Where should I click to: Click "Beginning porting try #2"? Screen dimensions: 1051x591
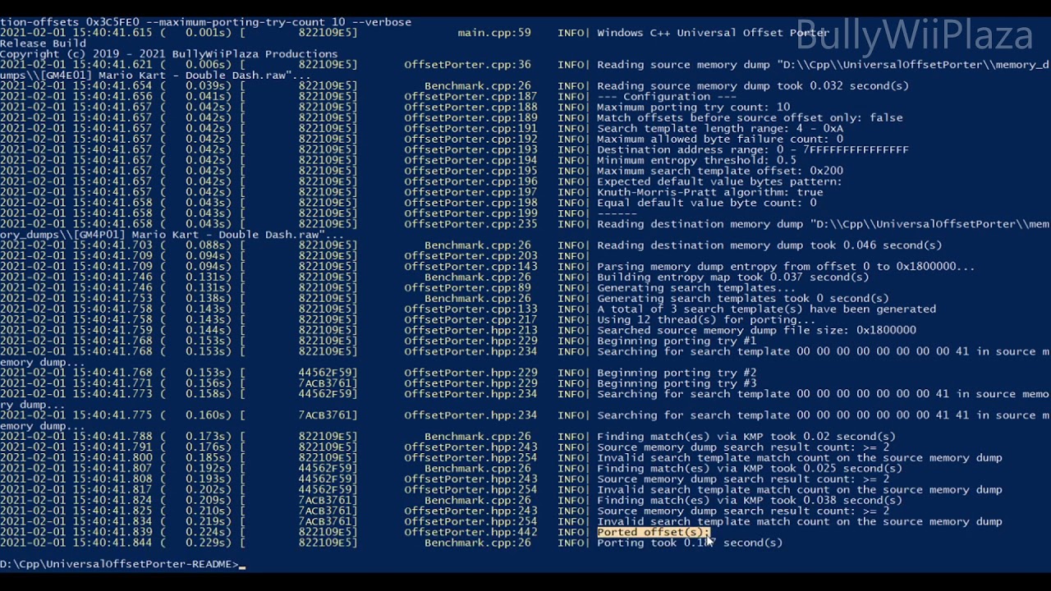[x=677, y=373]
